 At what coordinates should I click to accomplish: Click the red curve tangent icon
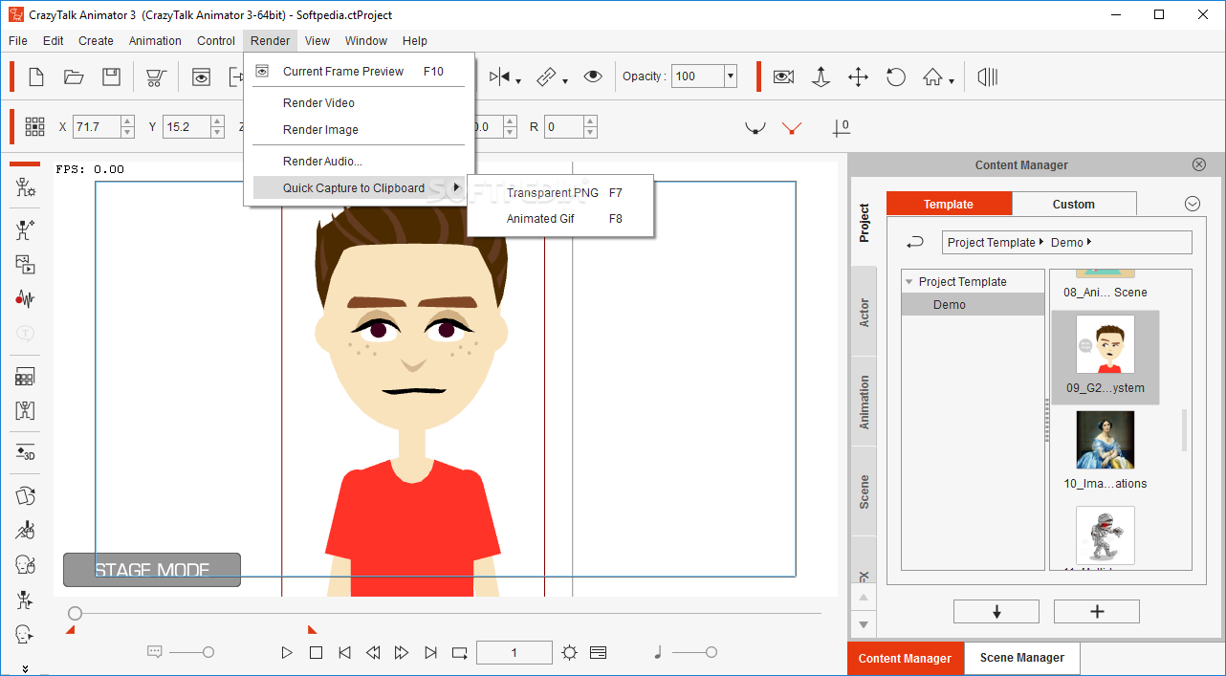tap(791, 127)
